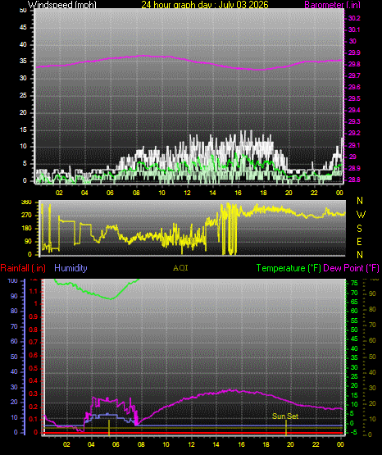The image size is (382, 455).
Task: Click the 55 value on the green temperature axis
Action: (x=354, y=321)
